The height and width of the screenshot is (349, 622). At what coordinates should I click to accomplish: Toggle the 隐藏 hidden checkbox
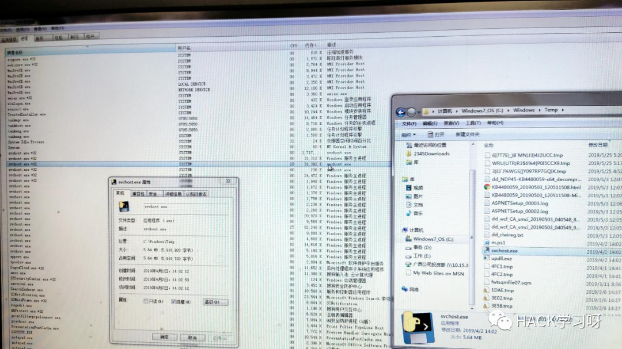pos(173,302)
